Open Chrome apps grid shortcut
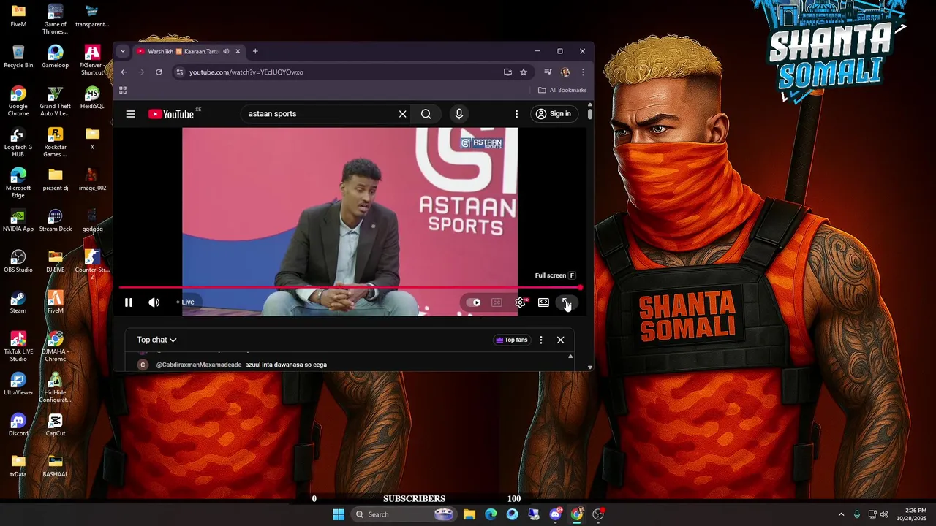This screenshot has height=526, width=936. point(123,90)
